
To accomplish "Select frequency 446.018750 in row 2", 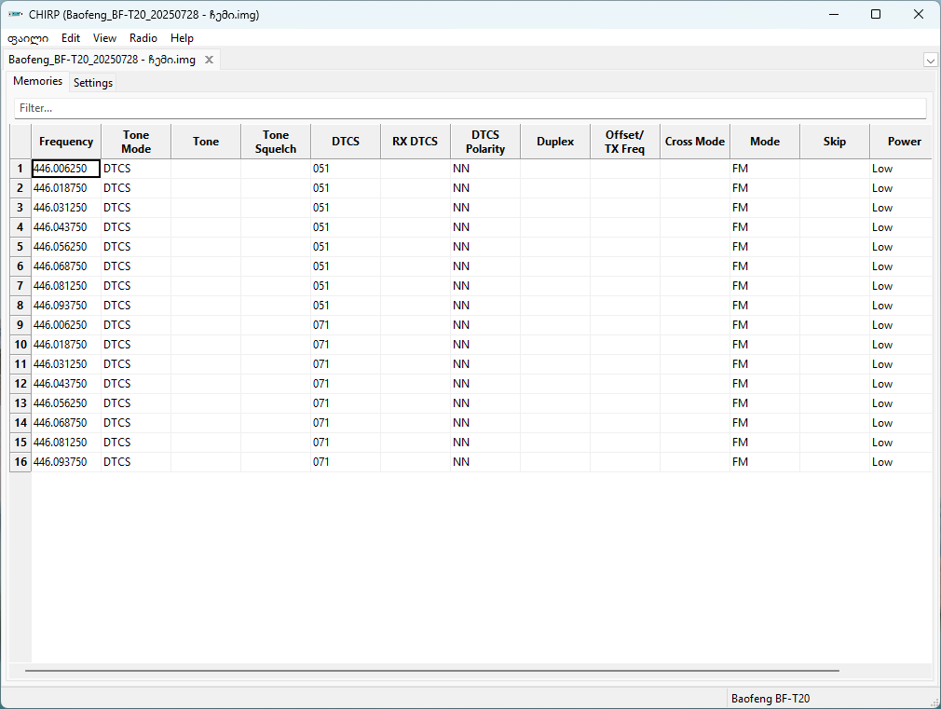I will [x=66, y=188].
